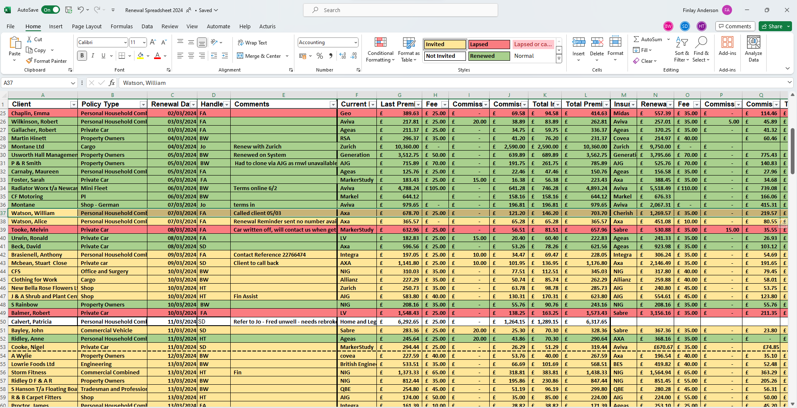Launch Analyze Data
797x408 pixels.
pyautogui.click(x=753, y=49)
